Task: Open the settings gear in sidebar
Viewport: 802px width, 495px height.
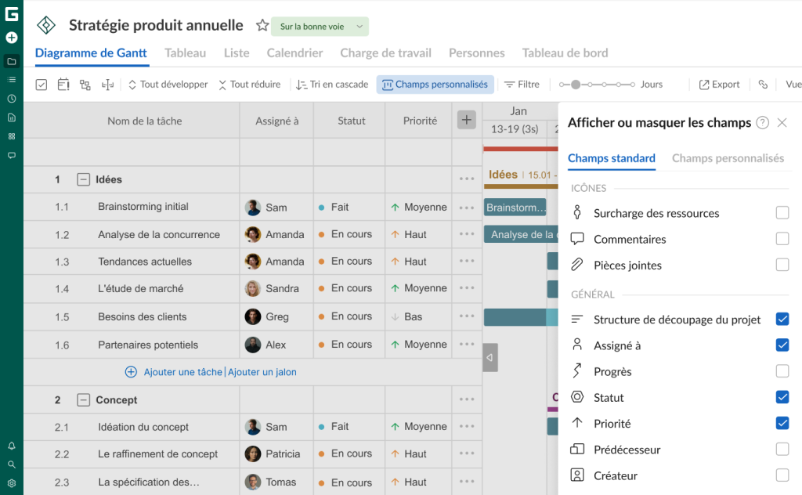Action: click(x=11, y=483)
